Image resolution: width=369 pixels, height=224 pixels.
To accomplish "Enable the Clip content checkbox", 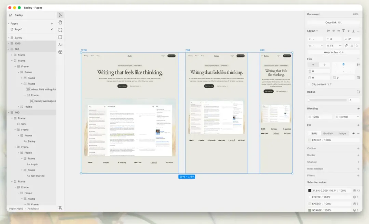I will click(x=309, y=84).
